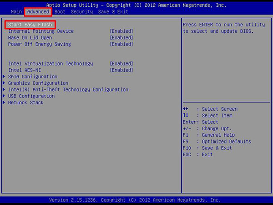Viewport: 273px width, 205px height.
Task: Open the Main tab
Action: [x=16, y=11]
